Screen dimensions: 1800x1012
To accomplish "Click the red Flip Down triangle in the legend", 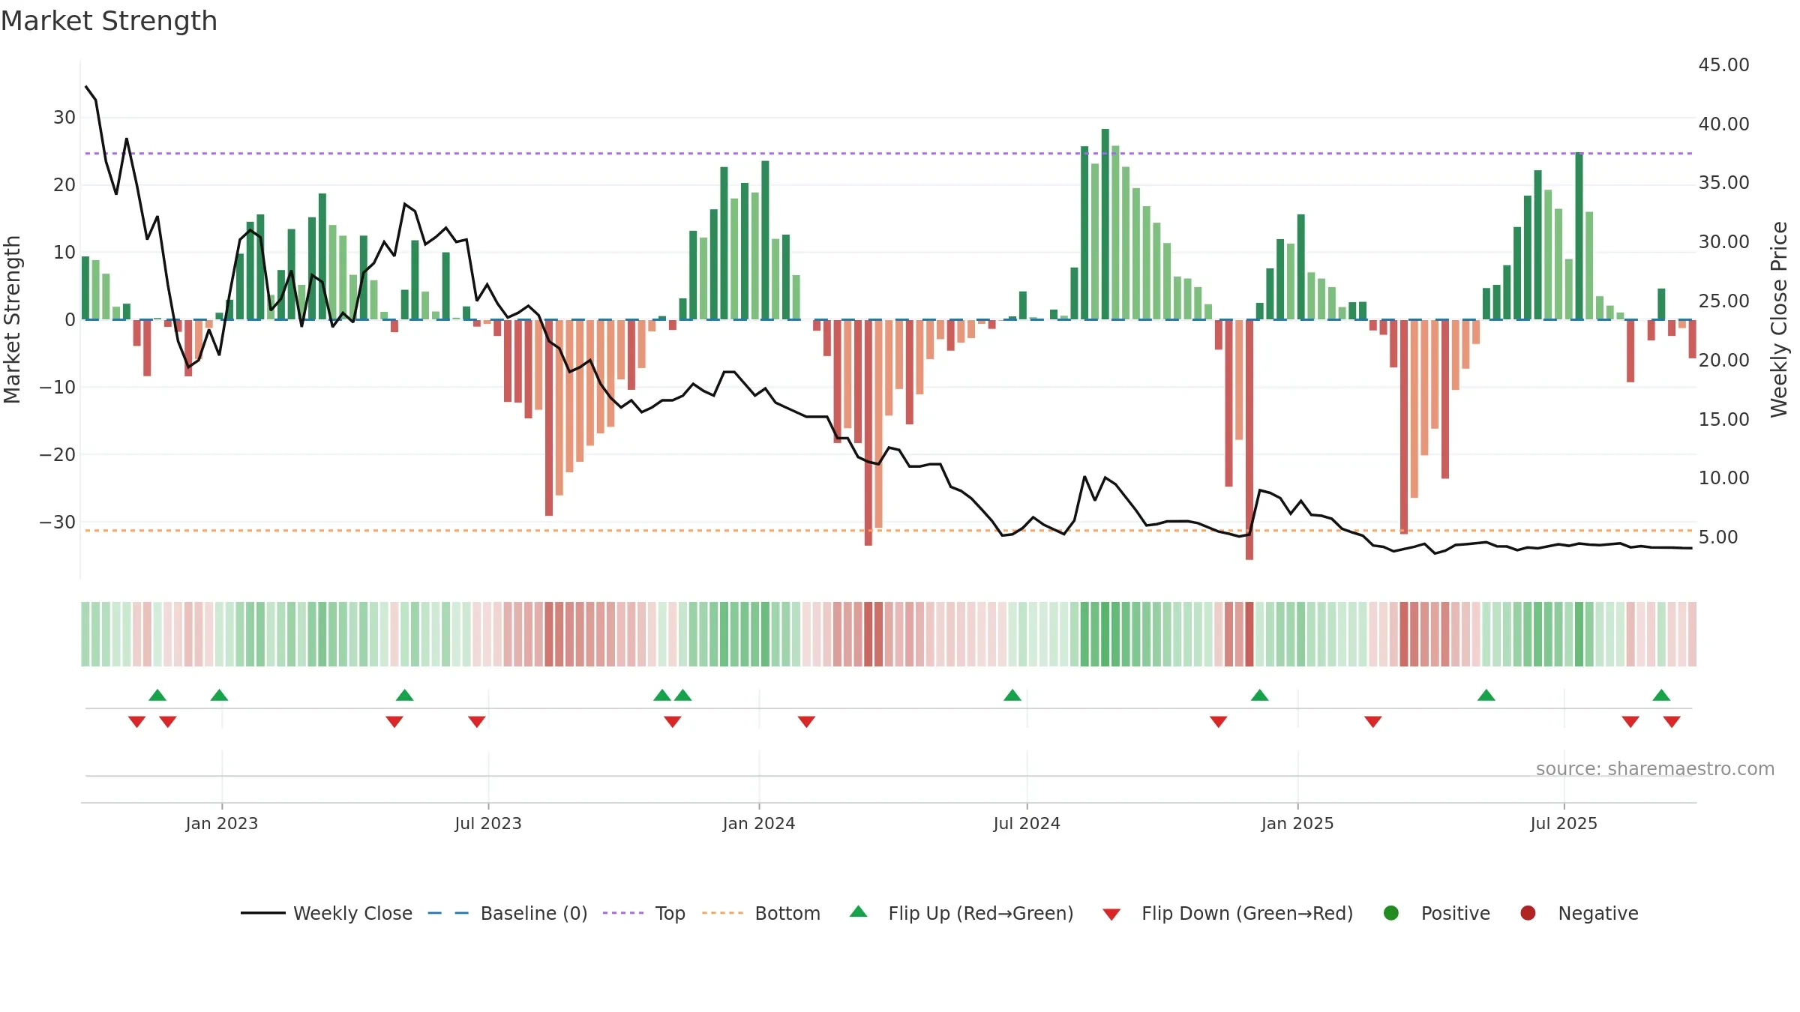I will pyautogui.click(x=1111, y=915).
